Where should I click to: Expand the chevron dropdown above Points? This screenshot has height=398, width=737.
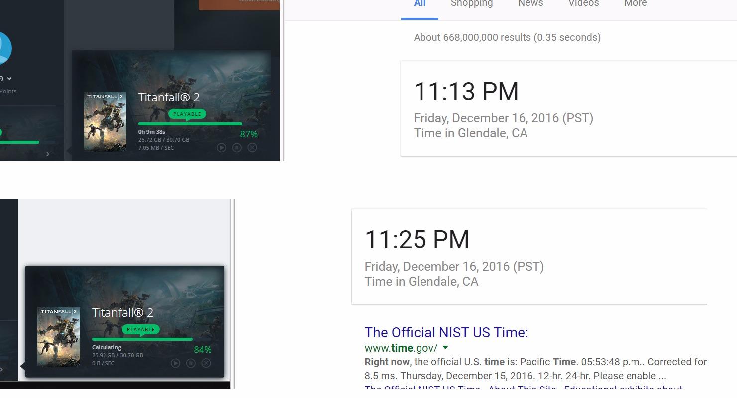(9, 79)
